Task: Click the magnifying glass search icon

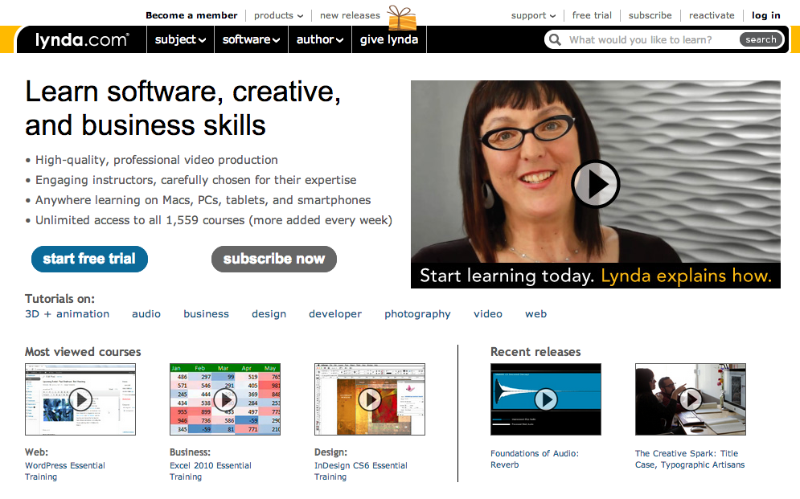Action: [x=555, y=39]
